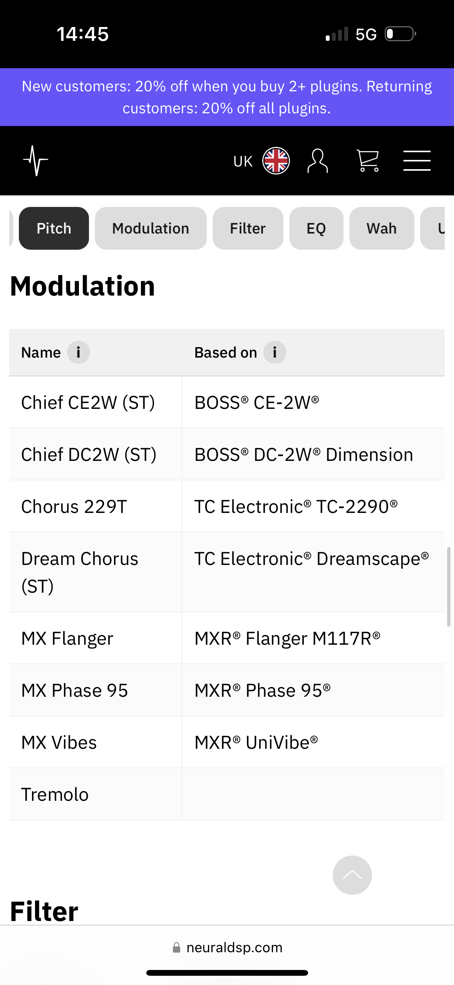454x985 pixels.
Task: Switch to the Modulation tab
Action: (151, 229)
